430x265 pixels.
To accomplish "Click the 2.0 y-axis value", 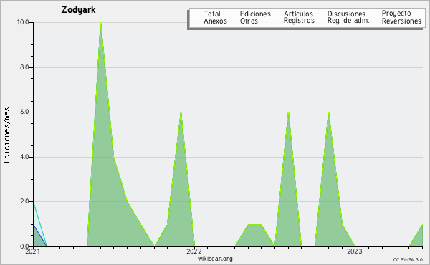I will click(24, 201).
